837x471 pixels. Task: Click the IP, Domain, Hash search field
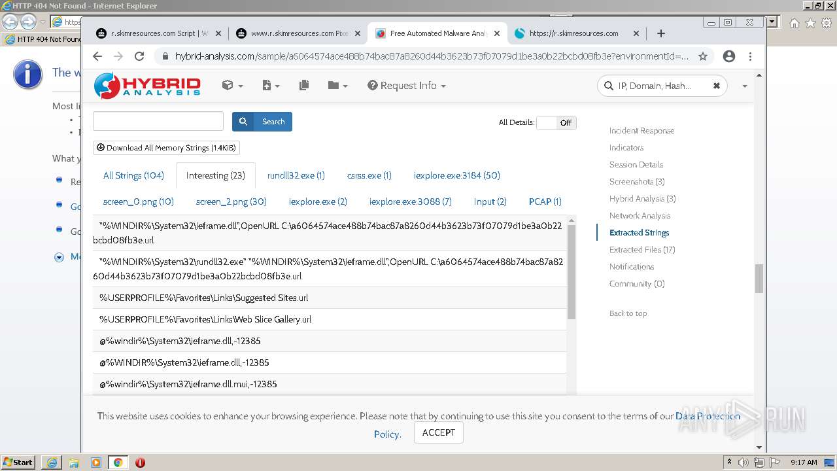coord(662,86)
